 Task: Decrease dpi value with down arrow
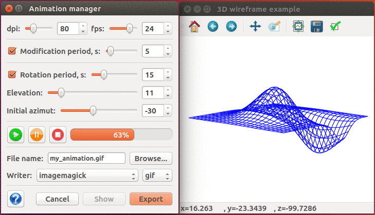pyautogui.click(x=83, y=31)
